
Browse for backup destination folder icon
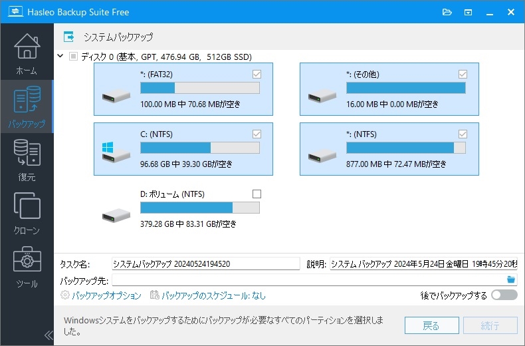click(x=511, y=279)
